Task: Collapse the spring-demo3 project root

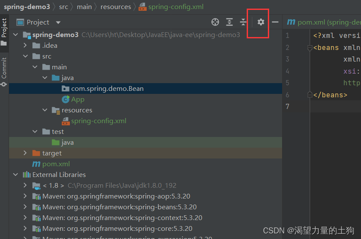Action: (16, 35)
